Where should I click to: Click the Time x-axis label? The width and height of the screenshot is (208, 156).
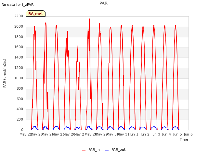(184, 139)
